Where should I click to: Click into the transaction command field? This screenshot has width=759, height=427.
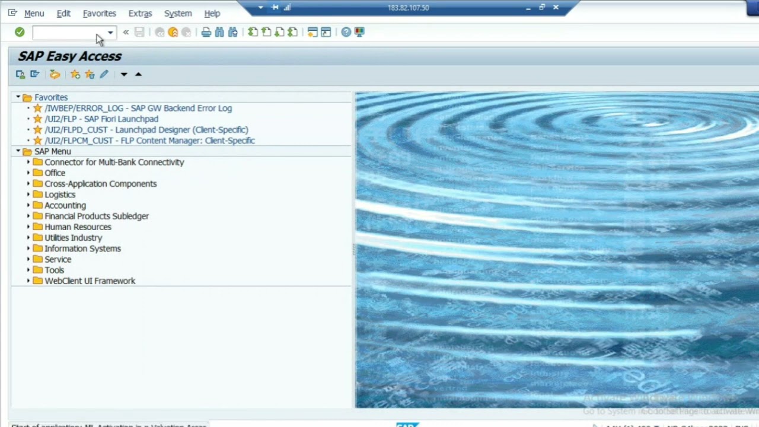tap(69, 33)
